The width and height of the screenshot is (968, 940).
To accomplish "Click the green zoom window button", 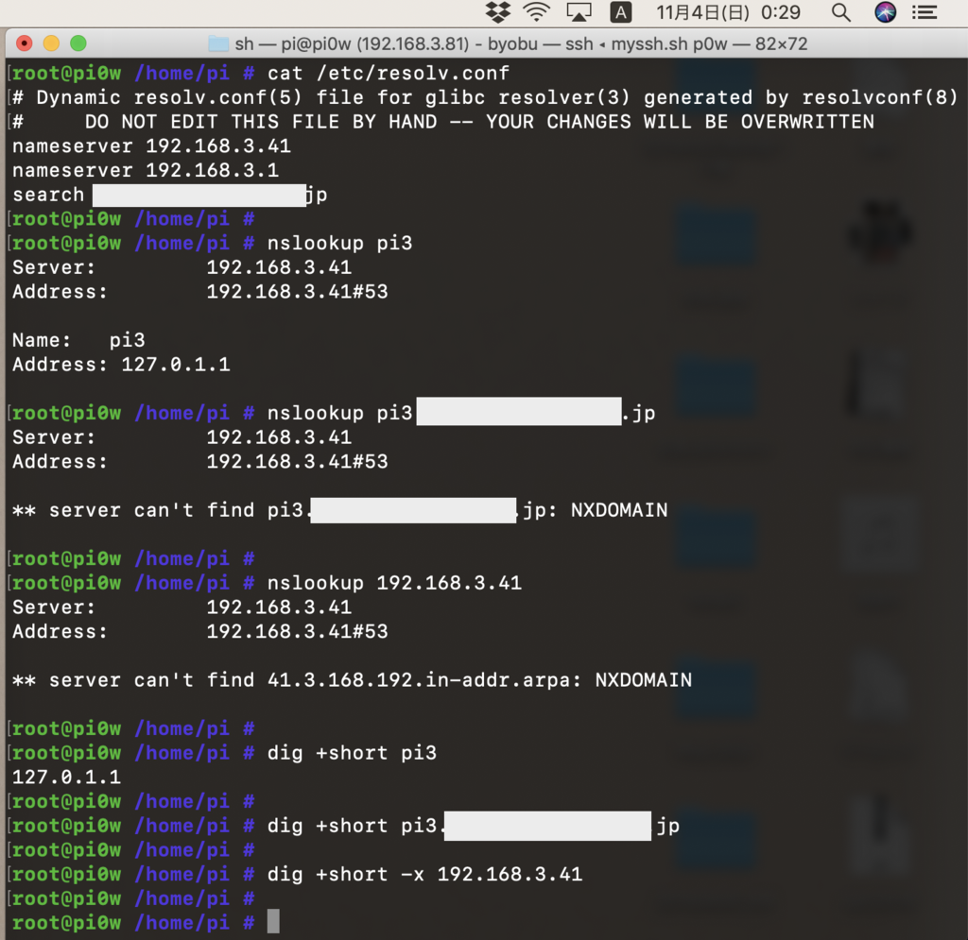I will click(78, 43).
